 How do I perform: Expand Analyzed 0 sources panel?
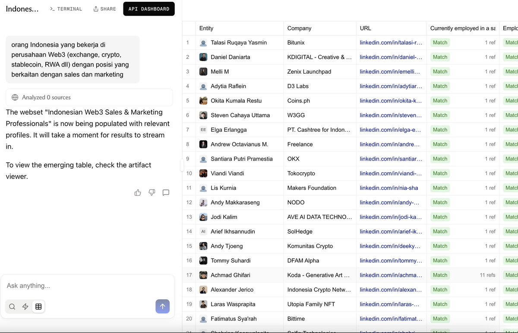[x=89, y=98]
